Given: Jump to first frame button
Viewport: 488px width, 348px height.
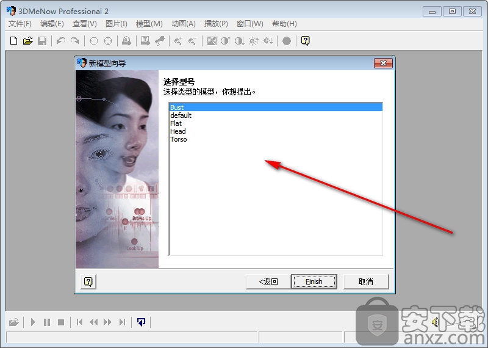Looking at the screenshot, I should tap(80, 322).
